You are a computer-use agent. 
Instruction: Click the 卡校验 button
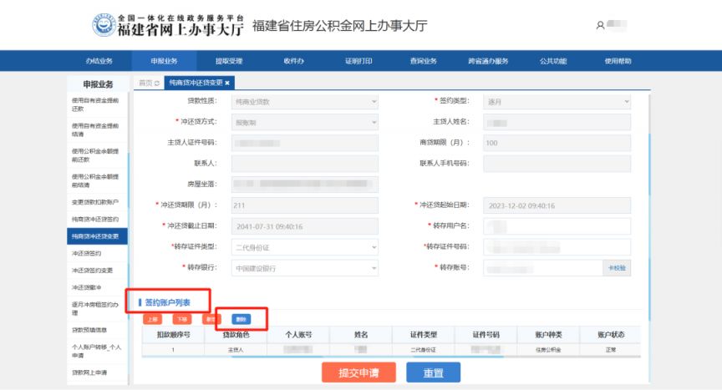click(617, 268)
